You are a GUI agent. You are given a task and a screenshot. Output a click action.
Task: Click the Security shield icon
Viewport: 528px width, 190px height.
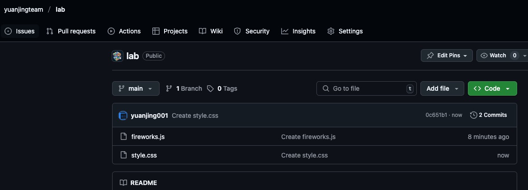pyautogui.click(x=237, y=31)
